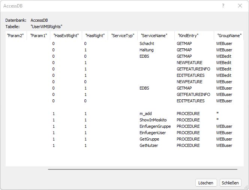The image size is (249, 190).
Task: Select the m_add service name cell
Action: pyautogui.click(x=145, y=114)
